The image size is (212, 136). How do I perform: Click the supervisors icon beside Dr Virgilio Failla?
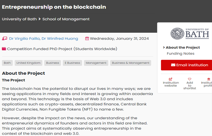pos(4,39)
